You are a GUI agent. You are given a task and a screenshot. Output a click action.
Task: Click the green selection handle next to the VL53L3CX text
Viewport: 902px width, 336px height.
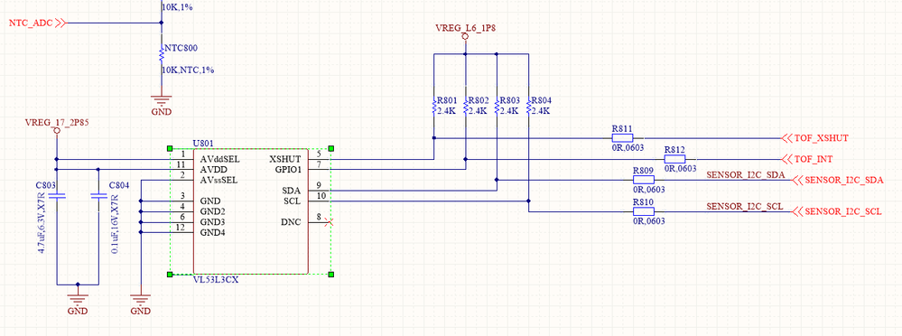click(170, 275)
